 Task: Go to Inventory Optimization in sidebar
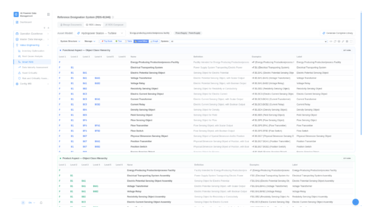click(33, 51)
